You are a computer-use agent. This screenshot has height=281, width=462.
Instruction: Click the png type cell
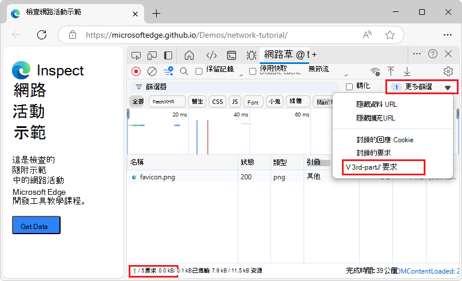pyautogui.click(x=279, y=178)
